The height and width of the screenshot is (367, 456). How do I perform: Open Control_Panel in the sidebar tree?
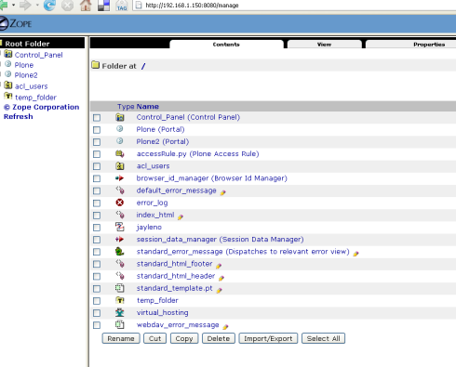pyautogui.click(x=38, y=55)
